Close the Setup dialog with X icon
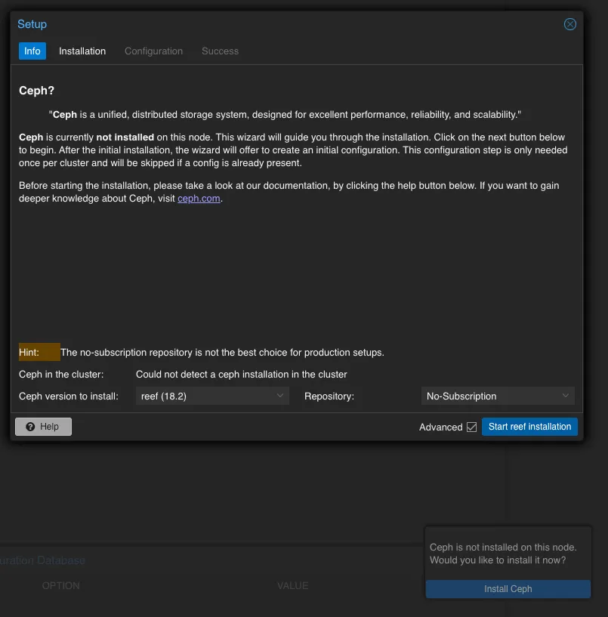The height and width of the screenshot is (617, 608). (569, 24)
